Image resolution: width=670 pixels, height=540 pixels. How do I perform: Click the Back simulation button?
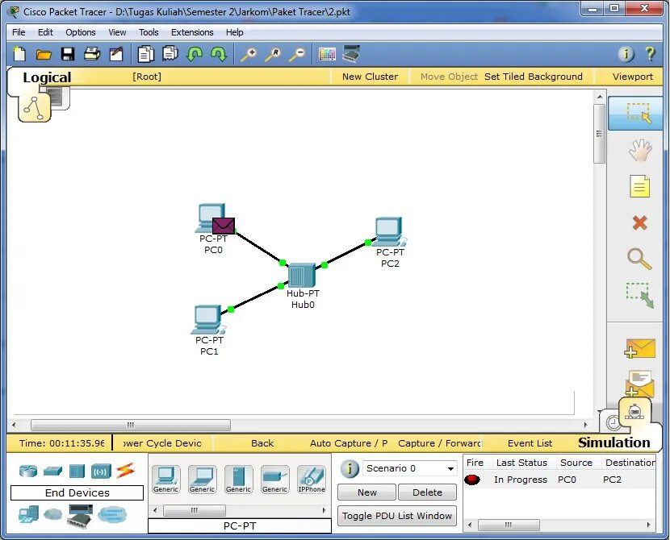[x=262, y=443]
